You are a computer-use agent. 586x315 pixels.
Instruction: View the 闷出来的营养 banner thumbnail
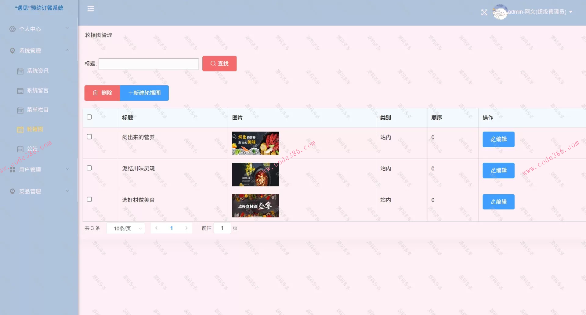(x=255, y=143)
